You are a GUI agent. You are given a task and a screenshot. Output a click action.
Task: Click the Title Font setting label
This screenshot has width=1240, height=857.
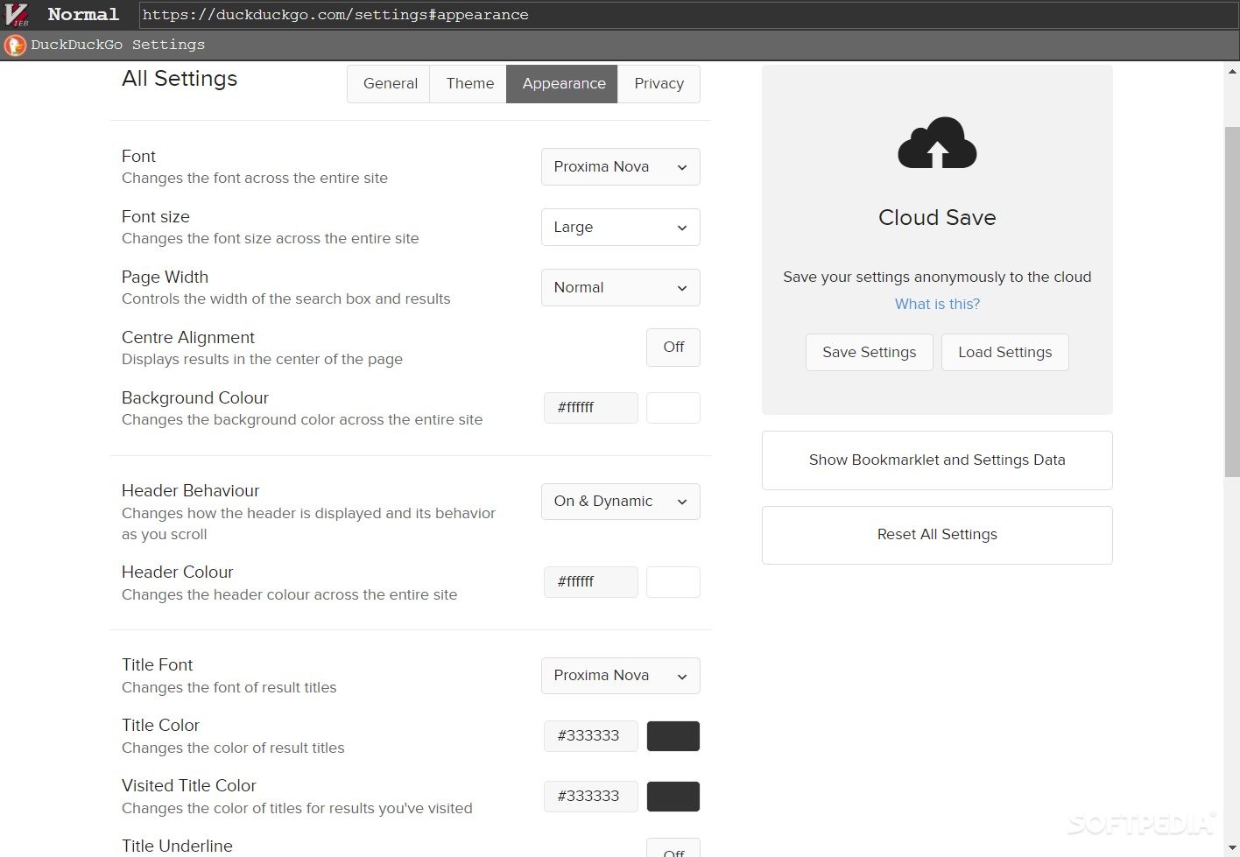pyautogui.click(x=158, y=665)
